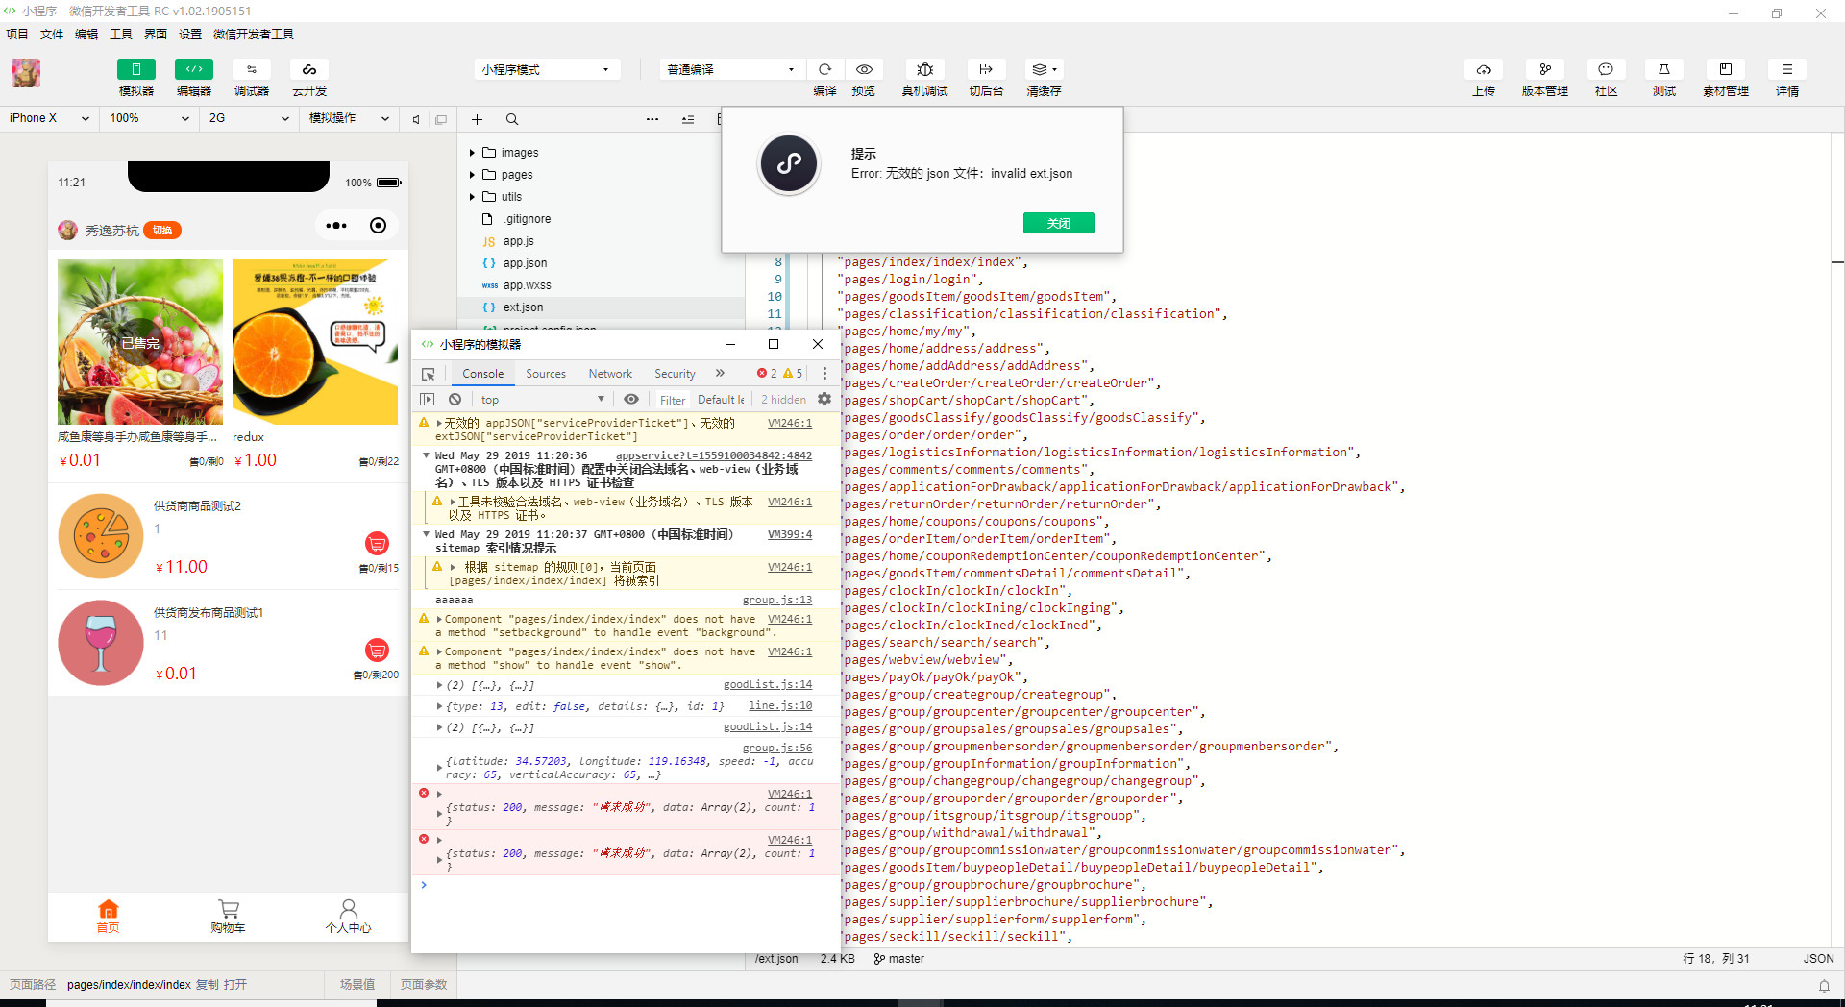This screenshot has height=1007, width=1845.
Task: Click the console Filter input field
Action: 673,400
